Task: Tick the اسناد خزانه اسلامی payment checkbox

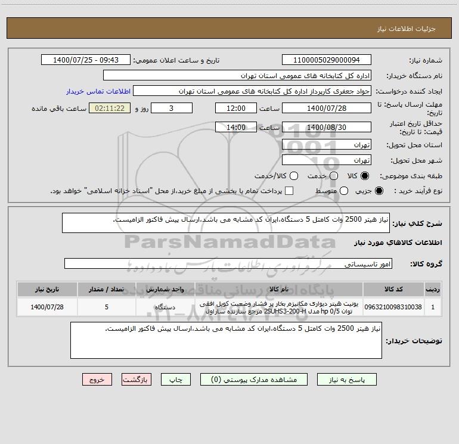Action: coord(289,191)
